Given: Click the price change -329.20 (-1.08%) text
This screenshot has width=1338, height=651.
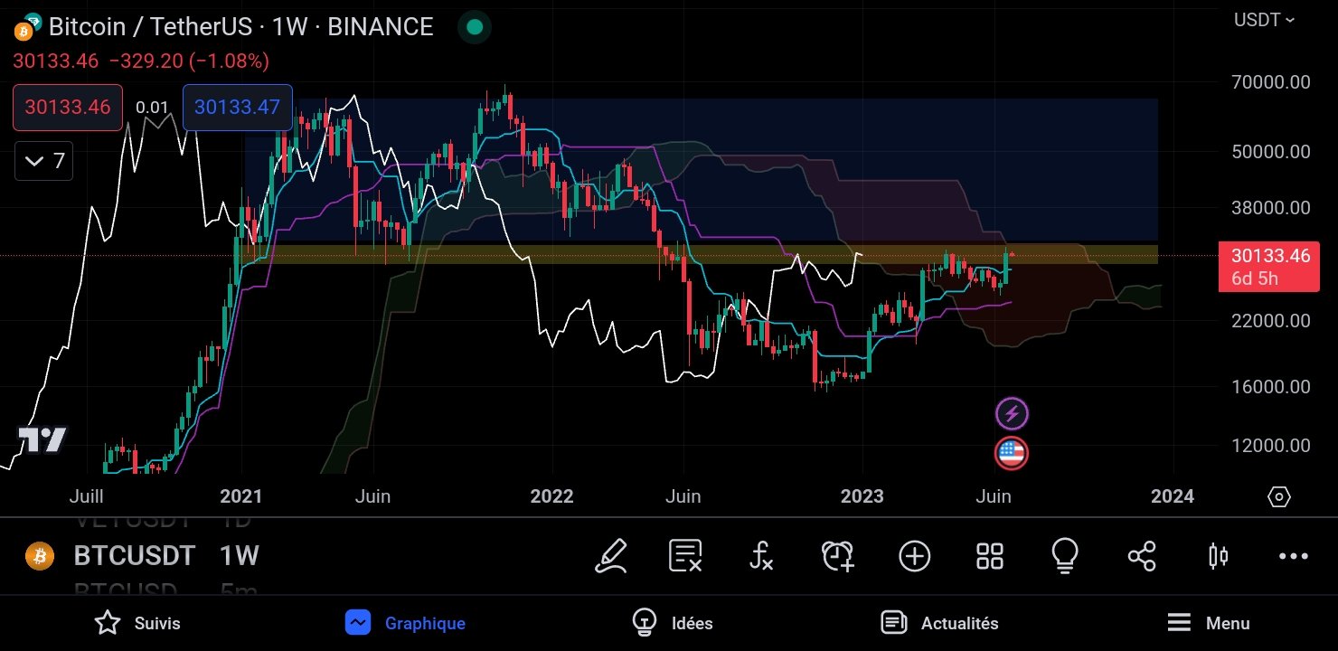Looking at the screenshot, I should 189,61.
